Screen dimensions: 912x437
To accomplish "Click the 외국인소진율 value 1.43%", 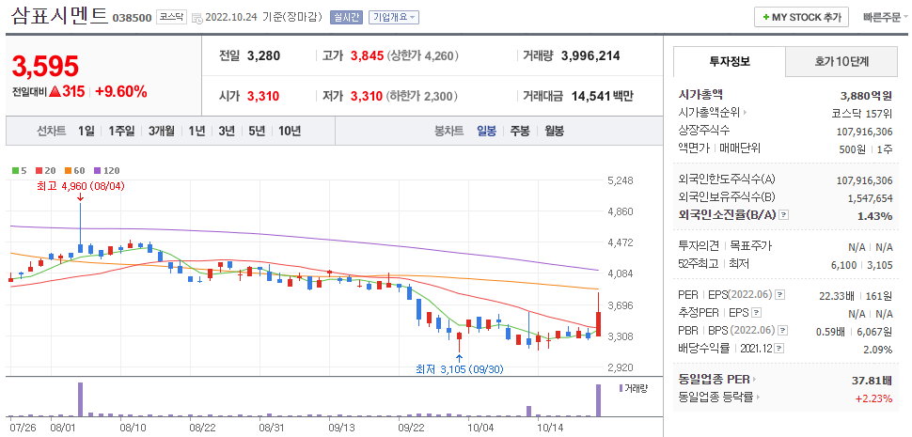I will (x=874, y=216).
